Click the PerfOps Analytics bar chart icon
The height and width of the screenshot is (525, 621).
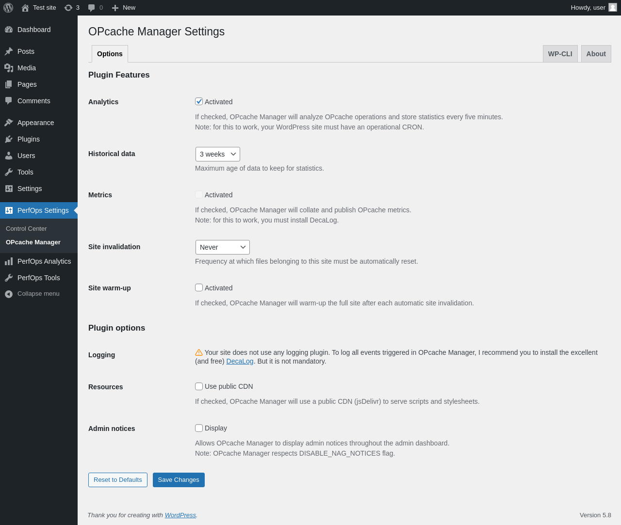[x=9, y=261]
